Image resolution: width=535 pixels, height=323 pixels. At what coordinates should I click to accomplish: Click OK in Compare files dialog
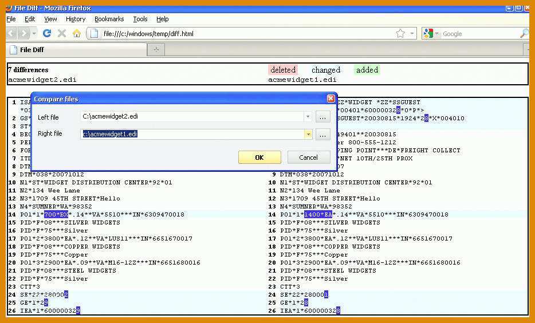pos(259,157)
